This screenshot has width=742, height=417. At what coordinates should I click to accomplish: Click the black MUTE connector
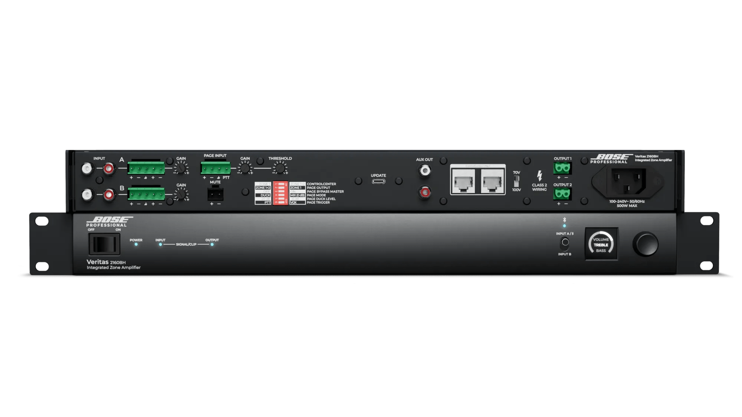(215, 193)
